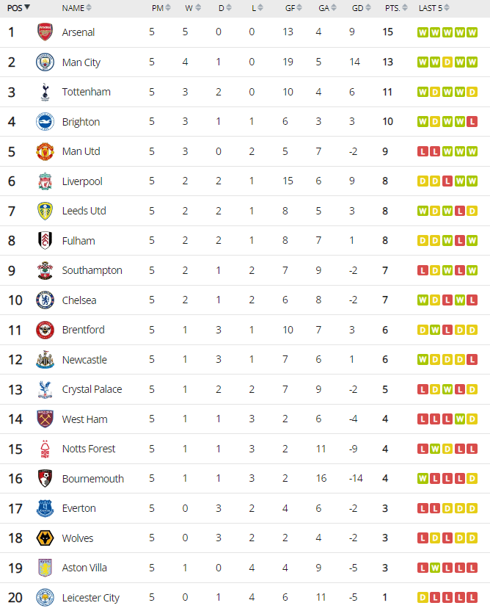
Task: Click the Chelsea club crest
Action: (x=45, y=300)
